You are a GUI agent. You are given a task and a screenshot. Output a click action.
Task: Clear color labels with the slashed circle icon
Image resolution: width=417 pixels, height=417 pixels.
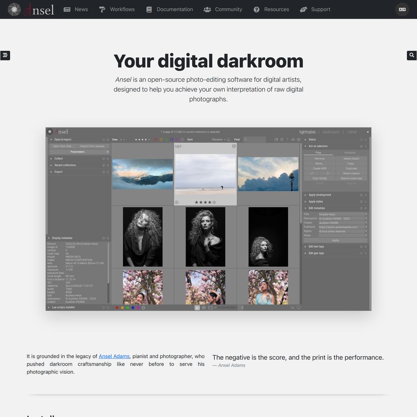(x=143, y=308)
